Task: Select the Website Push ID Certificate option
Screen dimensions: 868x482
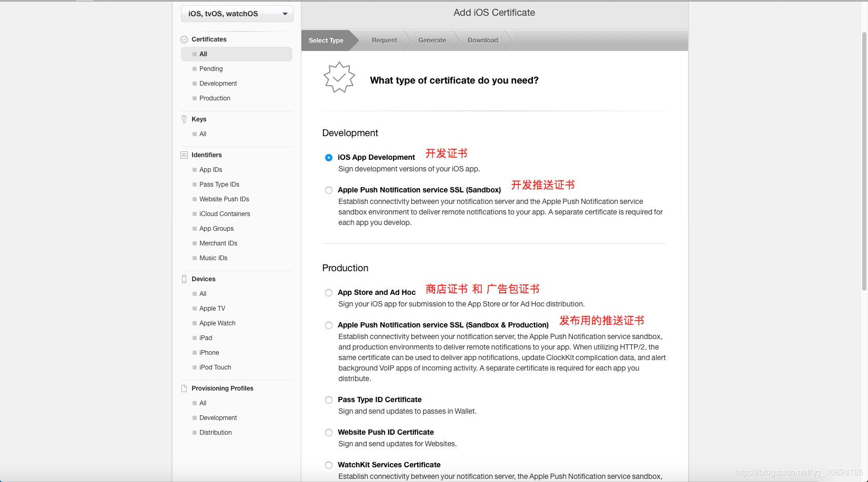Action: point(329,433)
